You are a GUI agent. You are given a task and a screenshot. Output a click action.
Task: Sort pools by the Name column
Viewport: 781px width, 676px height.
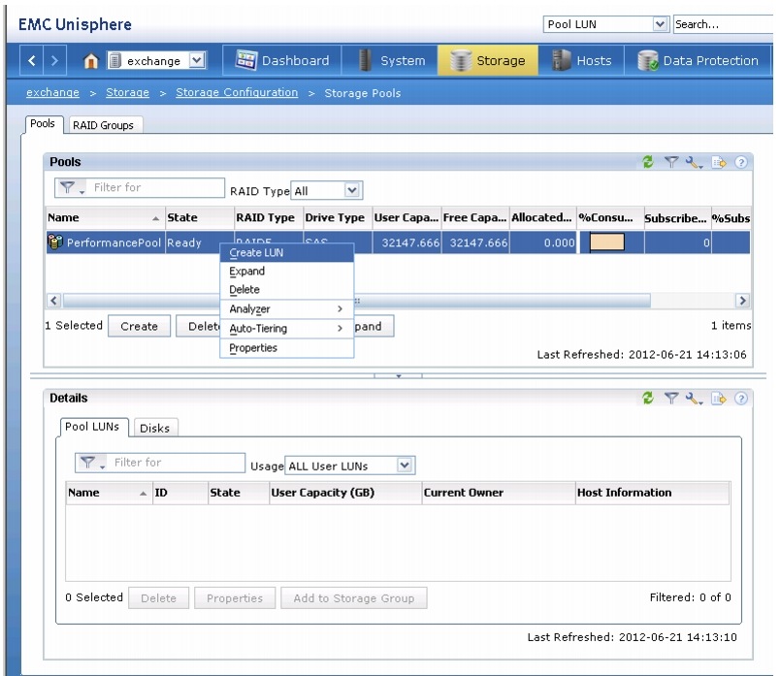pos(105,218)
